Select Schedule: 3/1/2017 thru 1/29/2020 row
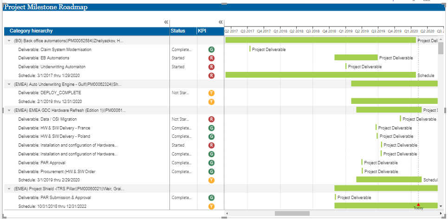The image size is (448, 219). pyautogui.click(x=114, y=76)
